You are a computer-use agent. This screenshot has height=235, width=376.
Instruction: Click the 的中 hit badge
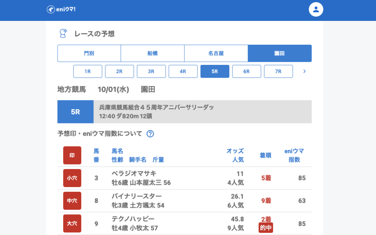pyautogui.click(x=265, y=228)
